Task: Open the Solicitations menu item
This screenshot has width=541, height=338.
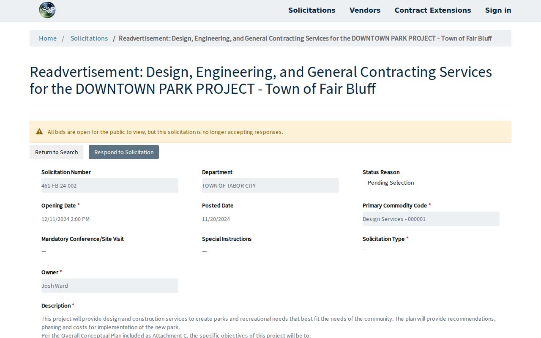Action: point(312,10)
